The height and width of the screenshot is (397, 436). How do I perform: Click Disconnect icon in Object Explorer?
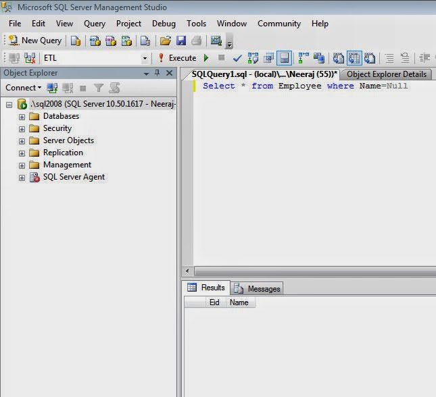click(x=68, y=88)
